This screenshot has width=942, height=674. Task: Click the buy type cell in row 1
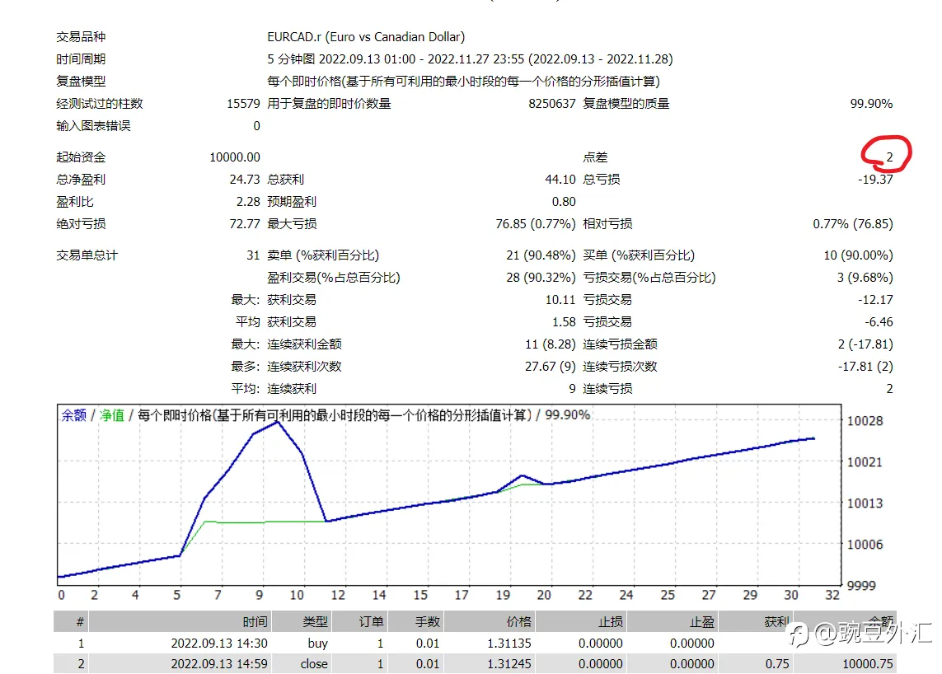[318, 644]
